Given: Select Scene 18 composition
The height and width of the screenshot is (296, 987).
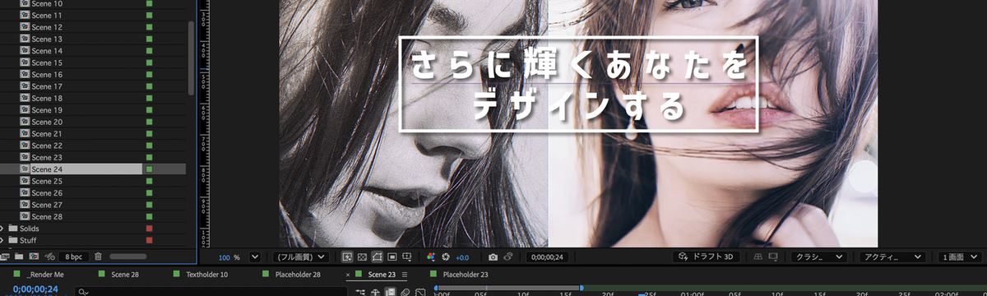Looking at the screenshot, I should [x=47, y=98].
